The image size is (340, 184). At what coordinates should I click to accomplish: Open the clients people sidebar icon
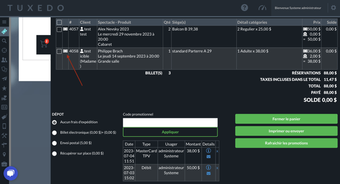pyautogui.click(x=4, y=60)
